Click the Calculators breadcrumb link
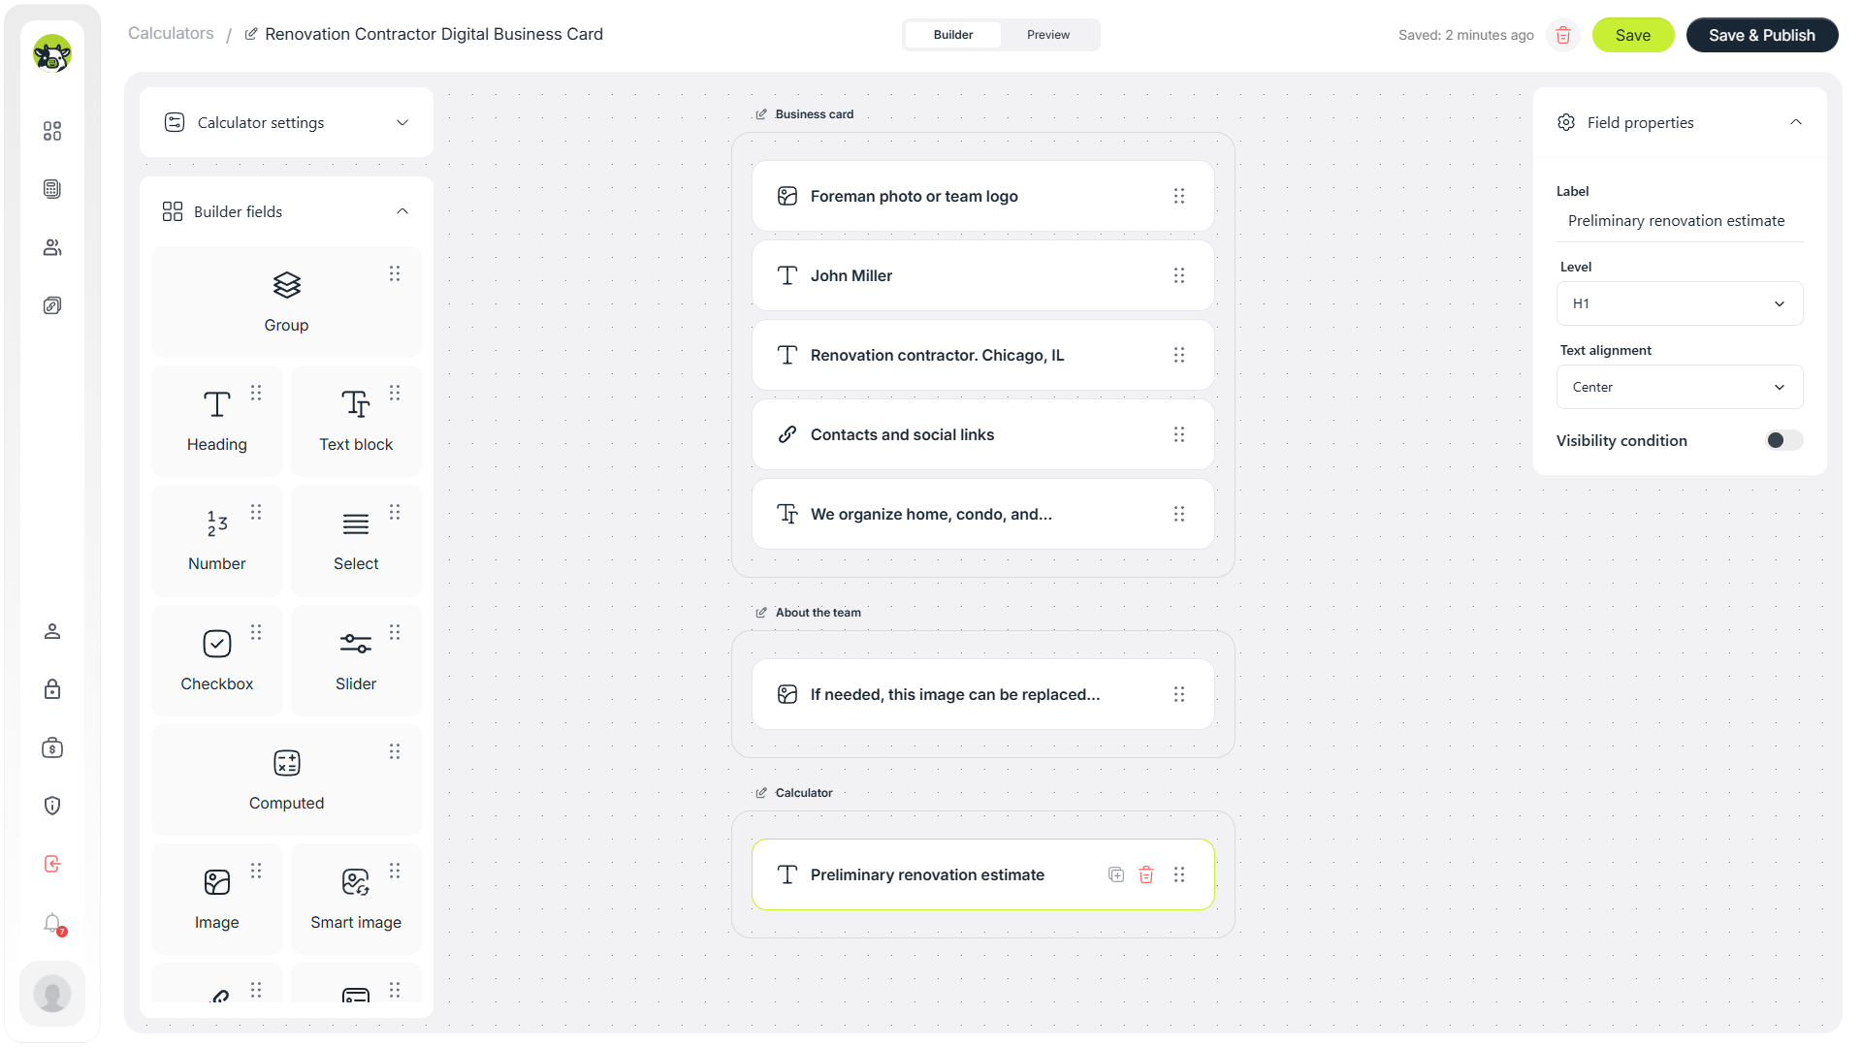 tap(171, 33)
